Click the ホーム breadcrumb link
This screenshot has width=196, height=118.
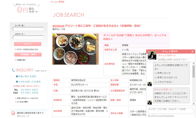click(54, 2)
